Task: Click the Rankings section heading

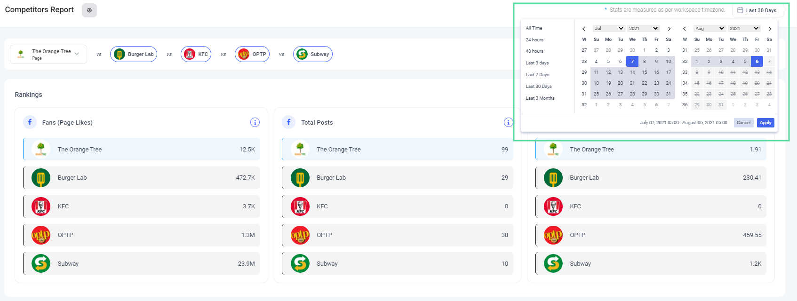Action: pos(28,95)
